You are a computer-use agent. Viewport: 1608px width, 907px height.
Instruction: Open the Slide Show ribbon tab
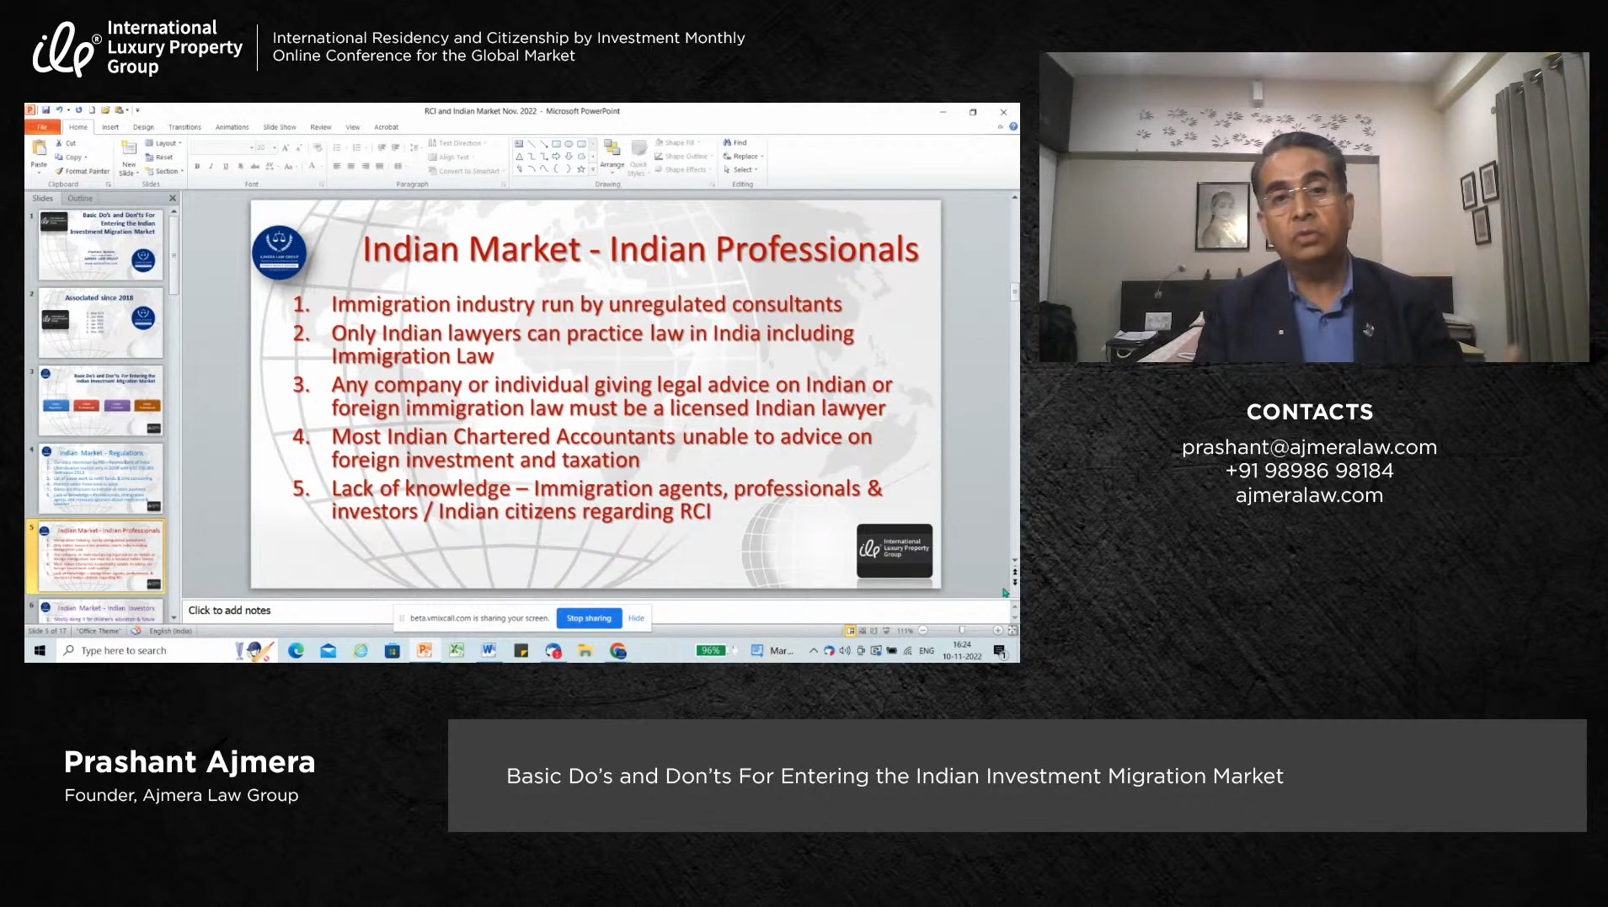(279, 127)
